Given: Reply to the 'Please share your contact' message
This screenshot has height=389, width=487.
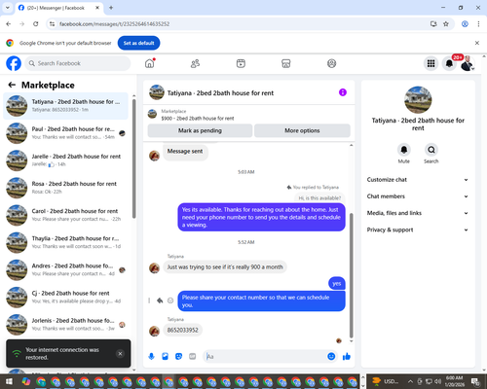Looking at the screenshot, I should (160, 301).
